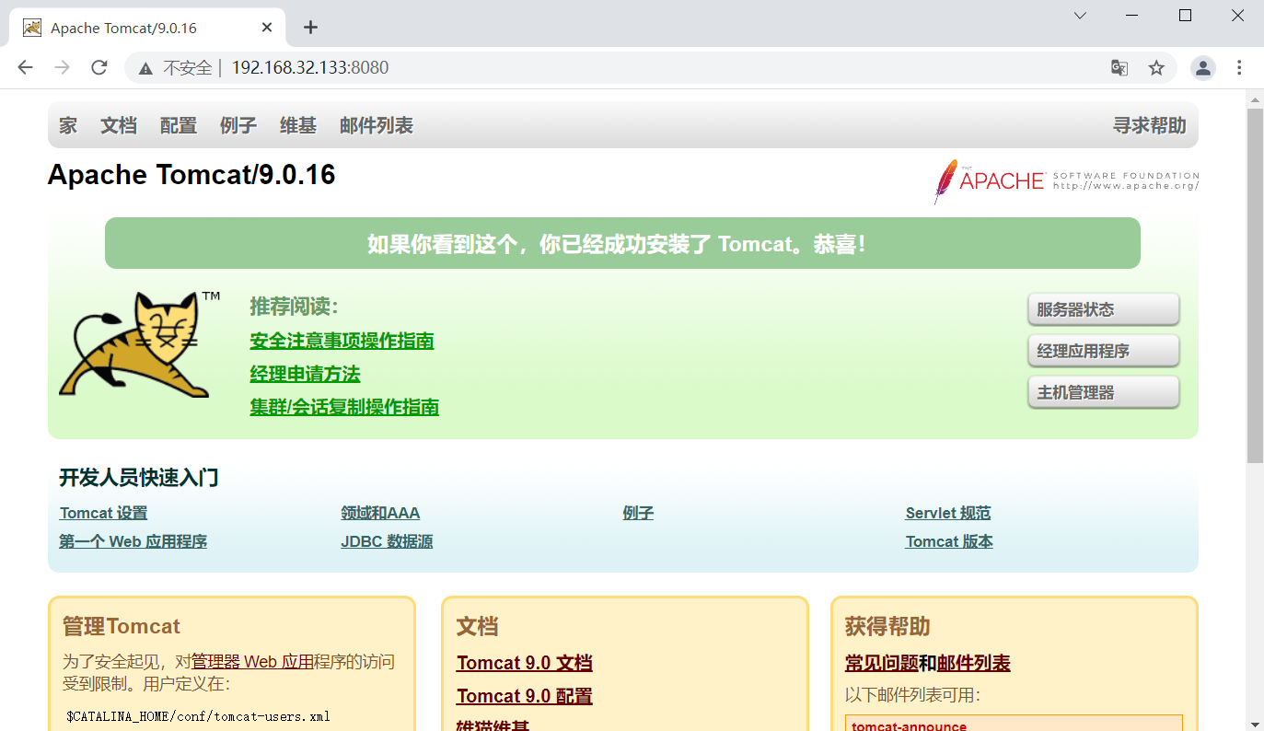
Task: Open the Tomcat 设置 link
Action: click(x=103, y=513)
